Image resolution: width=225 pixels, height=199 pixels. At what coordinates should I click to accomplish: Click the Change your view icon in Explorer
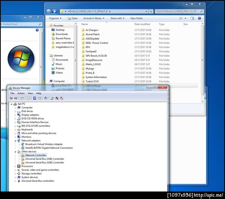[x=181, y=18]
